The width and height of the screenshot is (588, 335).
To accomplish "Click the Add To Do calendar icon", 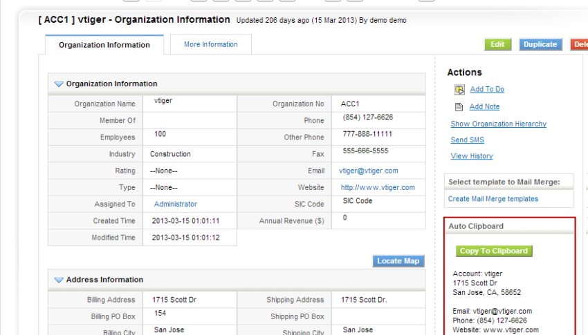I will [459, 90].
